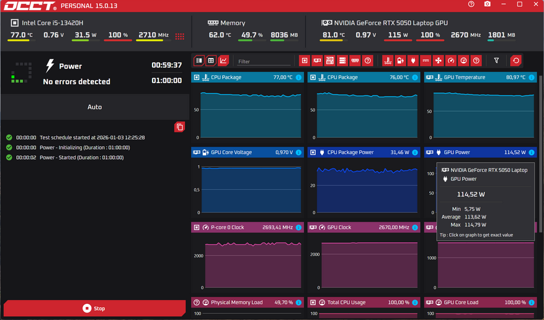Viewport: 544px width, 320px height.
Task: Open help via the title bar question mark
Action: click(x=471, y=4)
